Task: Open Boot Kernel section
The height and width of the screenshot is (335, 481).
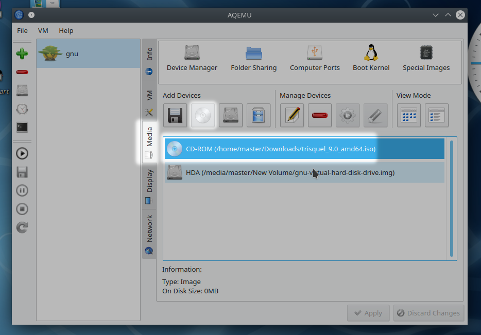Action: [x=371, y=58]
